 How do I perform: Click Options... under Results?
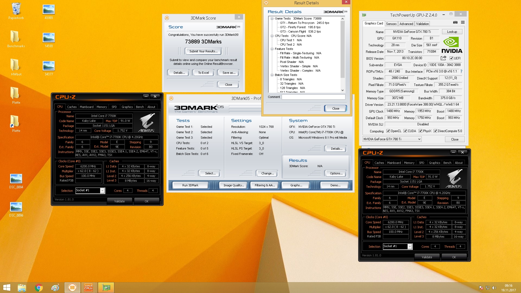[x=336, y=173]
